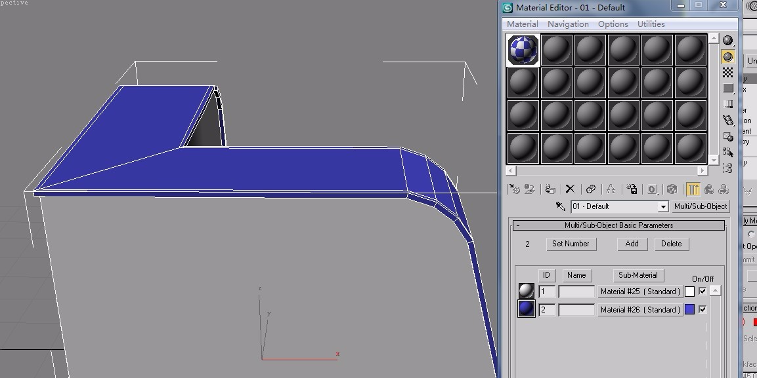Sort by the Name column button
The image size is (757, 378).
coord(576,275)
